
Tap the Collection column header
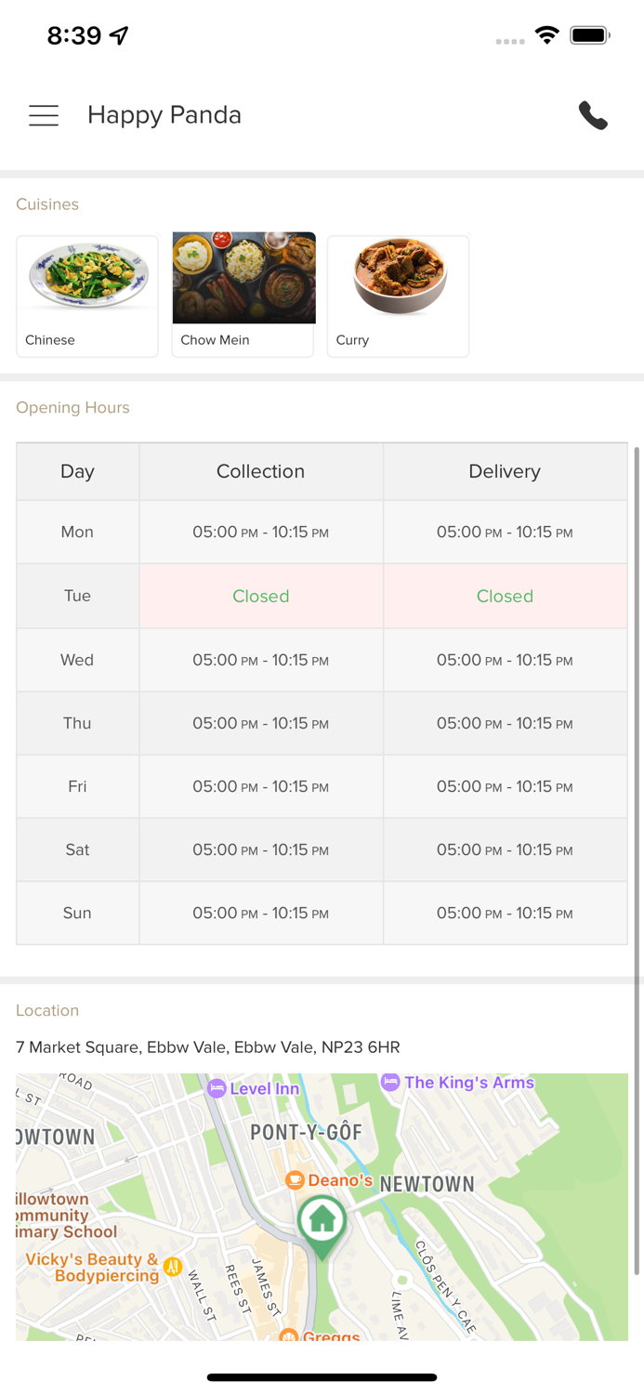pos(260,471)
